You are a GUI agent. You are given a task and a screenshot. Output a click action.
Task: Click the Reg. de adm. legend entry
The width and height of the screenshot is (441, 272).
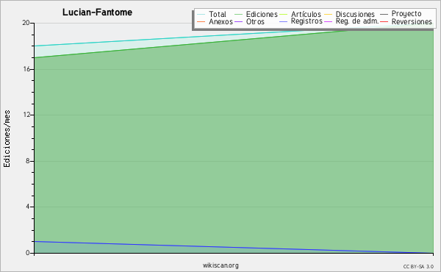point(357,21)
